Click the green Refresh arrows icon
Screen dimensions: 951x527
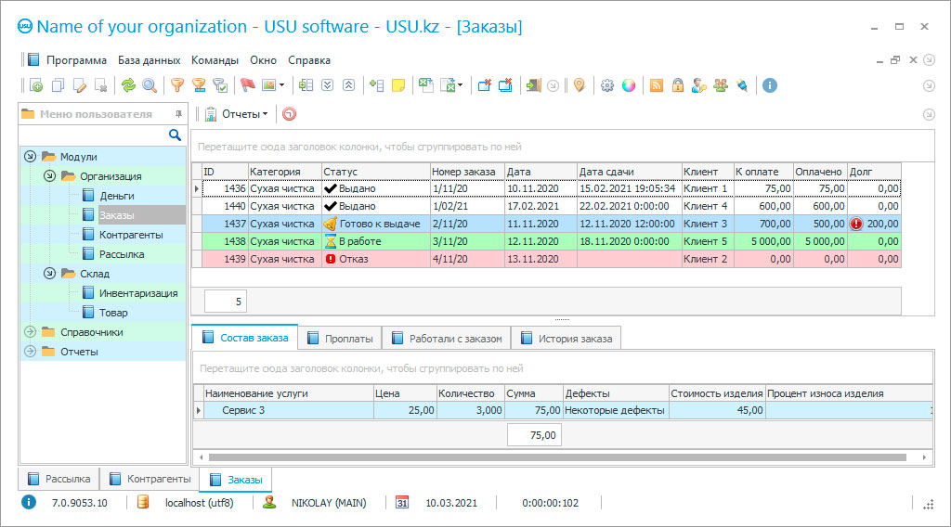pos(128,85)
